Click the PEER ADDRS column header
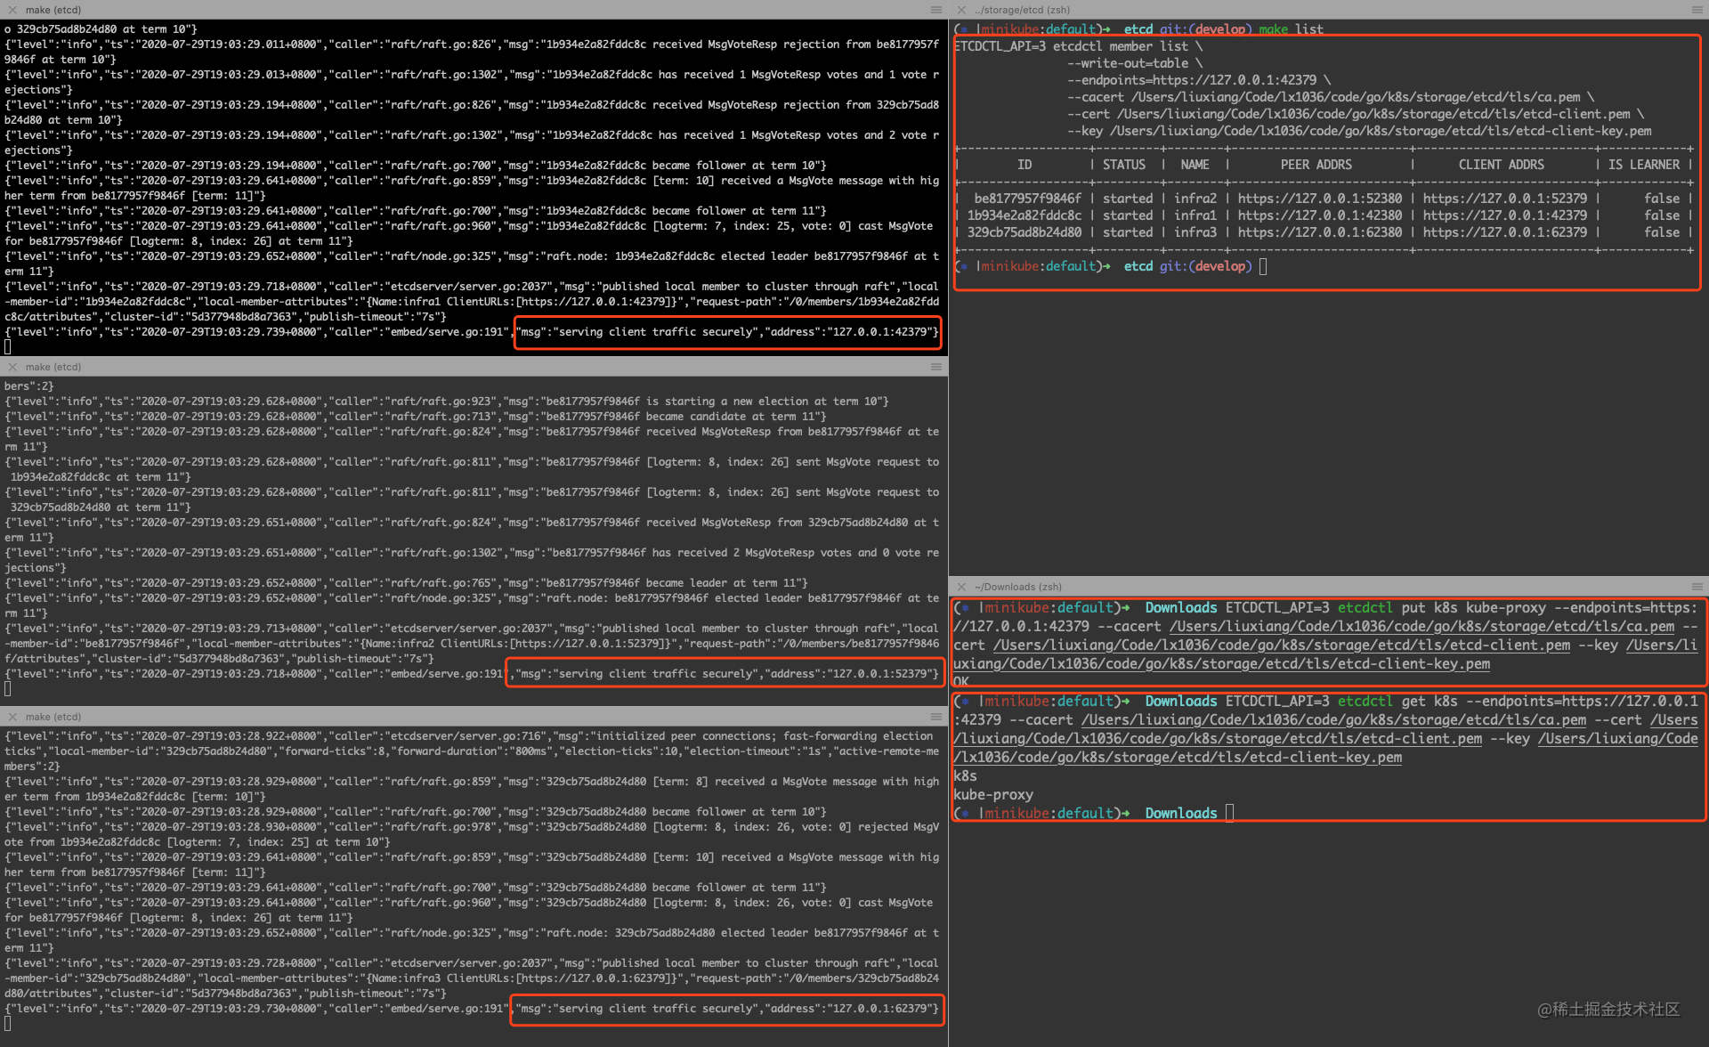The image size is (1709, 1047). point(1316,165)
